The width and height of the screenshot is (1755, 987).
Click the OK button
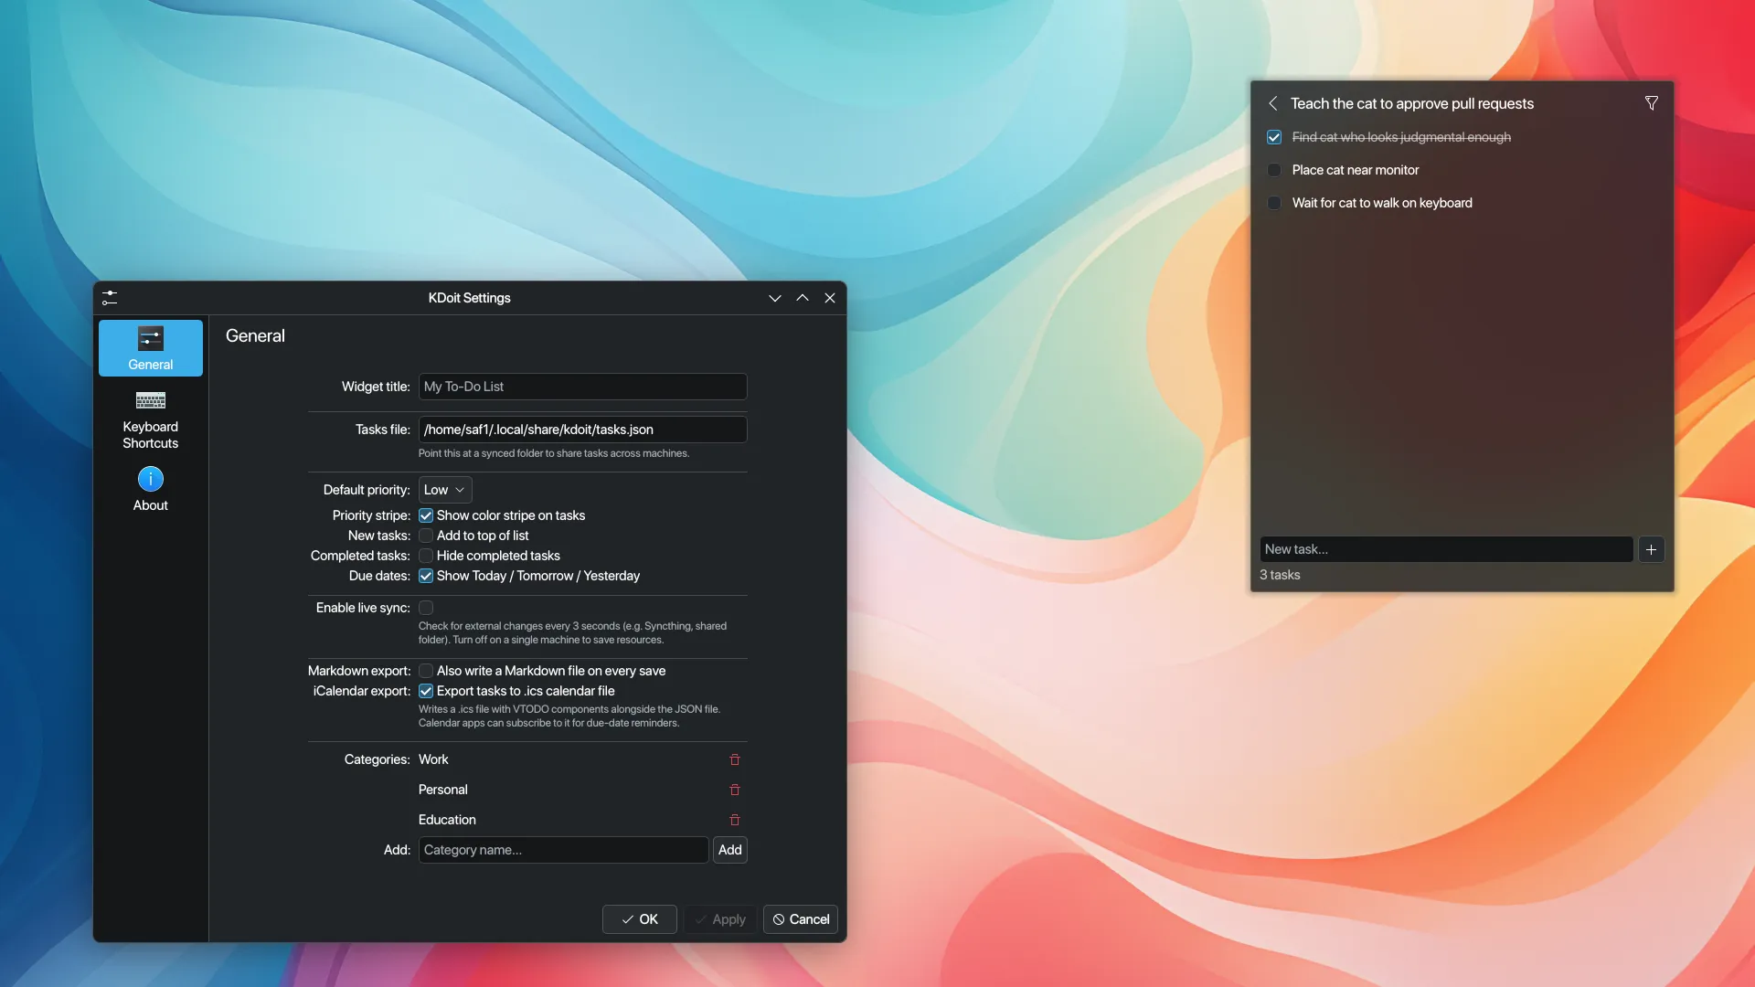(x=640, y=919)
